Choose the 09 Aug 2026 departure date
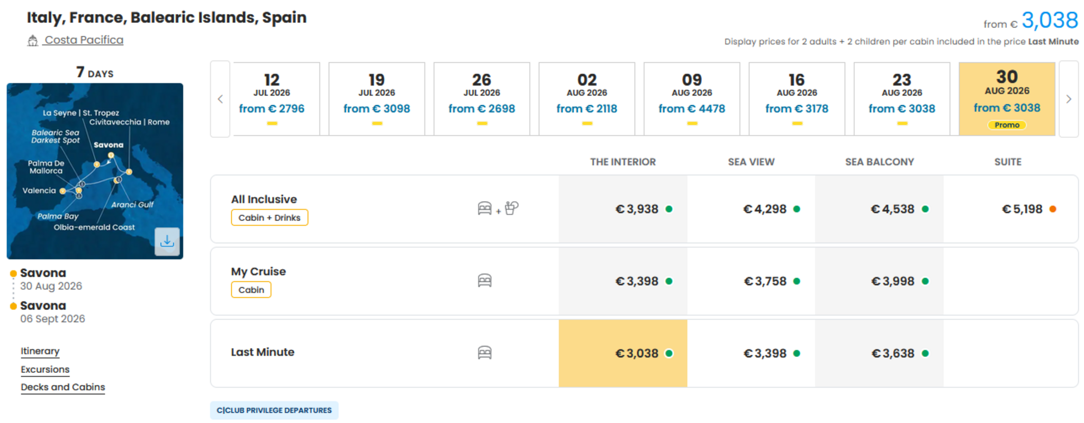Viewport: 1084px width, 423px height. 692,99
